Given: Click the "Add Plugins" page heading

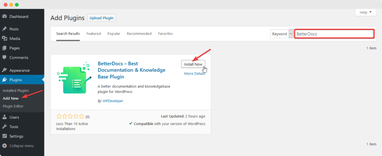Looking at the screenshot, I should pos(68,18).
